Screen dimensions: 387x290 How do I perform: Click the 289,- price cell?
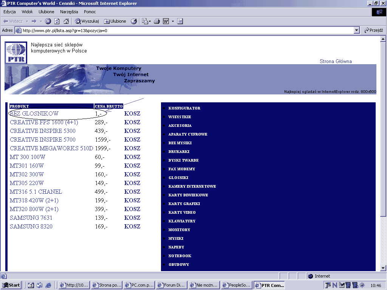(101, 122)
